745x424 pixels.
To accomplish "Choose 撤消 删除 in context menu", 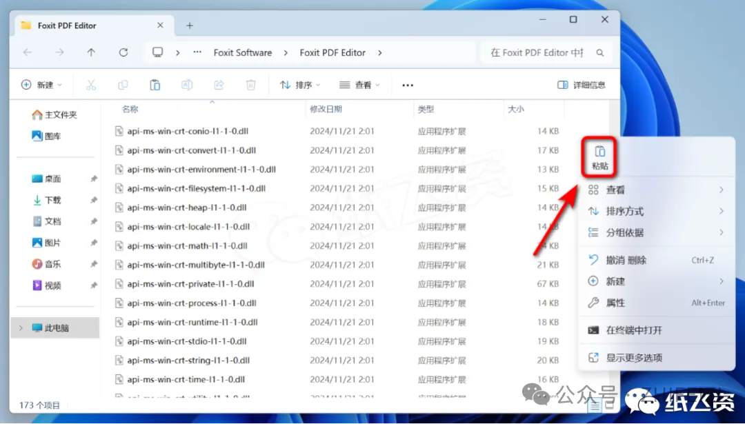I will [656, 260].
